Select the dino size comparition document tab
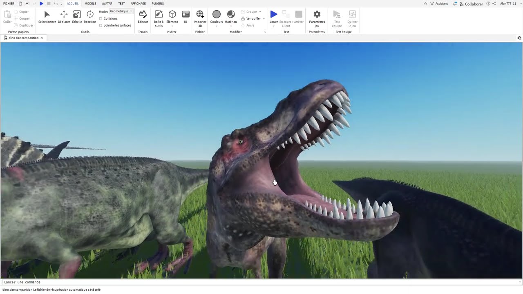 (24, 38)
